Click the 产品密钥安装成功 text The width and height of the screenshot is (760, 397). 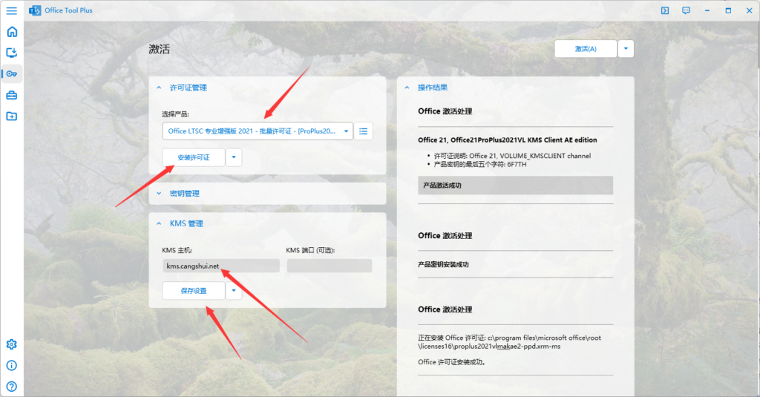pos(443,265)
